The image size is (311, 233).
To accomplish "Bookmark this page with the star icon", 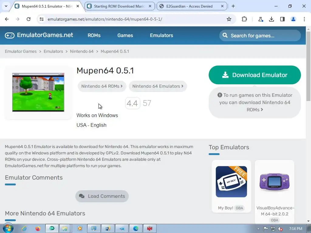I will point(229,19).
